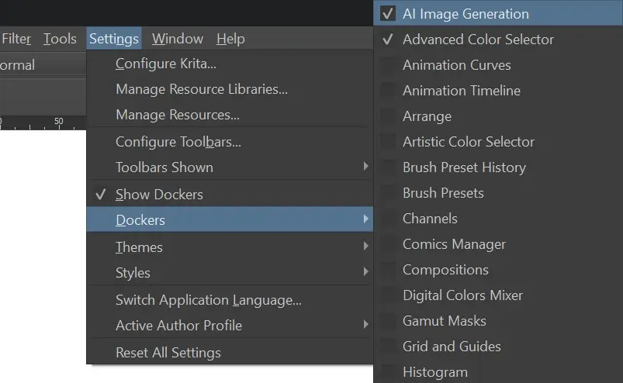Screen dimensions: 623x383
Task: Enable the Grid and Guides docker
Action: 498,347
